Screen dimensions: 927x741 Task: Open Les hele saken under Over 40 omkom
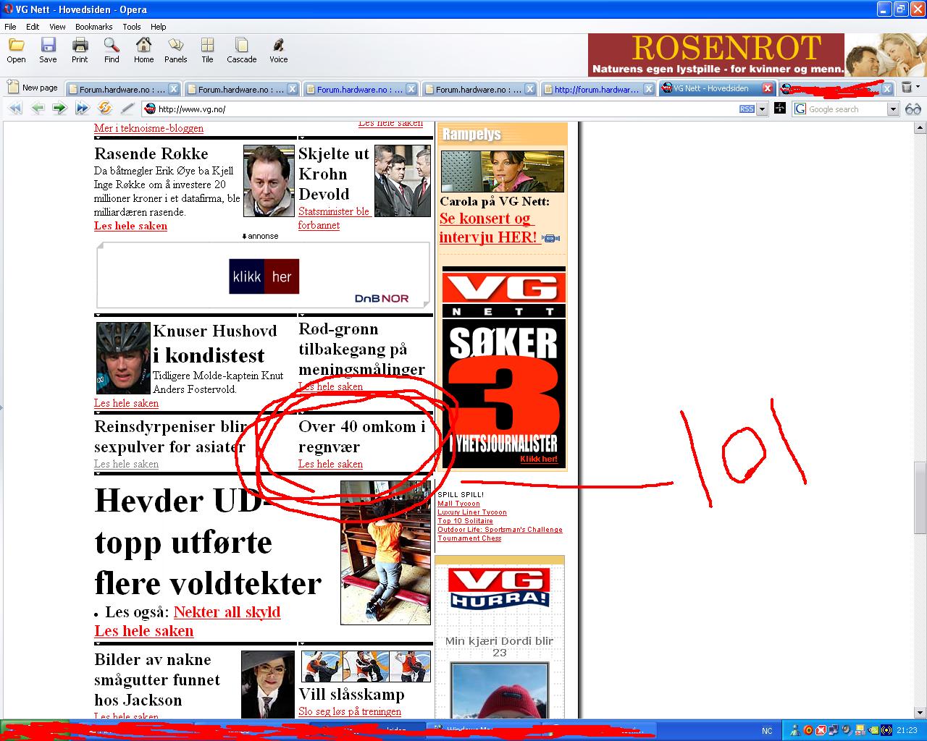330,464
